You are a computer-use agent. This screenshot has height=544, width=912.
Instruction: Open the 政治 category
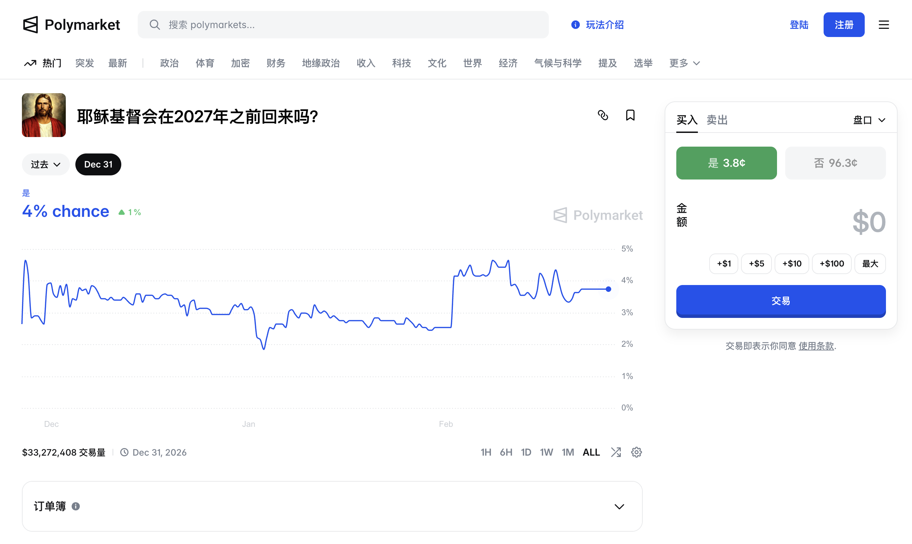169,63
